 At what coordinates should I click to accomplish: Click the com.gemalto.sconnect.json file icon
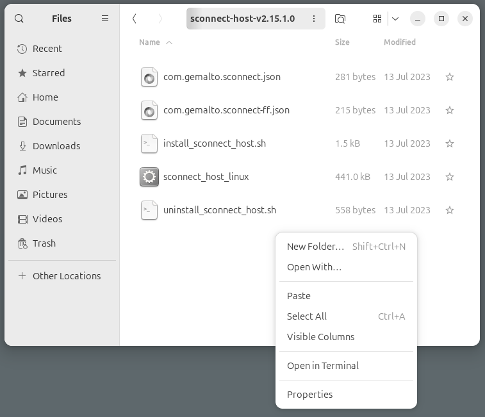(x=149, y=77)
